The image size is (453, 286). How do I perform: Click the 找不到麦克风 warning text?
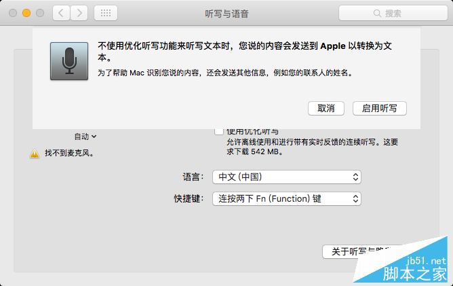69,154
